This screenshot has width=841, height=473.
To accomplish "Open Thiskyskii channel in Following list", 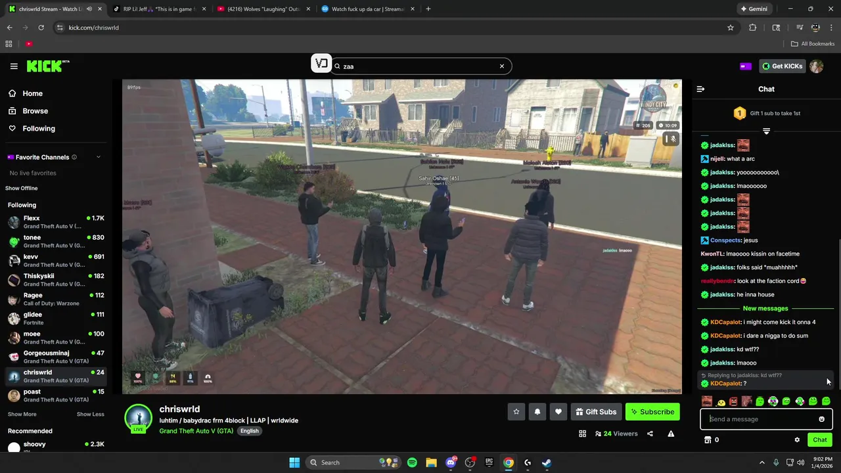I will tap(55, 280).
